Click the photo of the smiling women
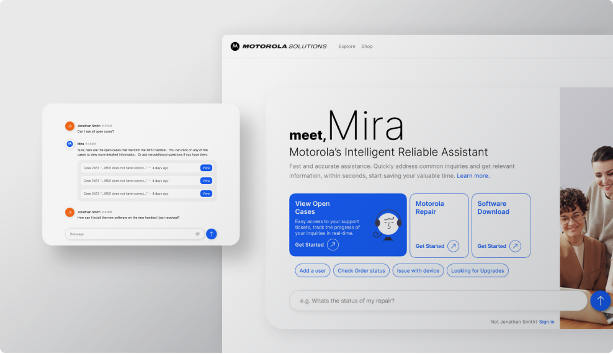The height and width of the screenshot is (354, 613). click(586, 208)
